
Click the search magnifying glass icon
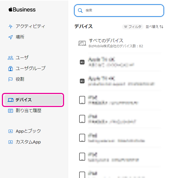pos(80,11)
